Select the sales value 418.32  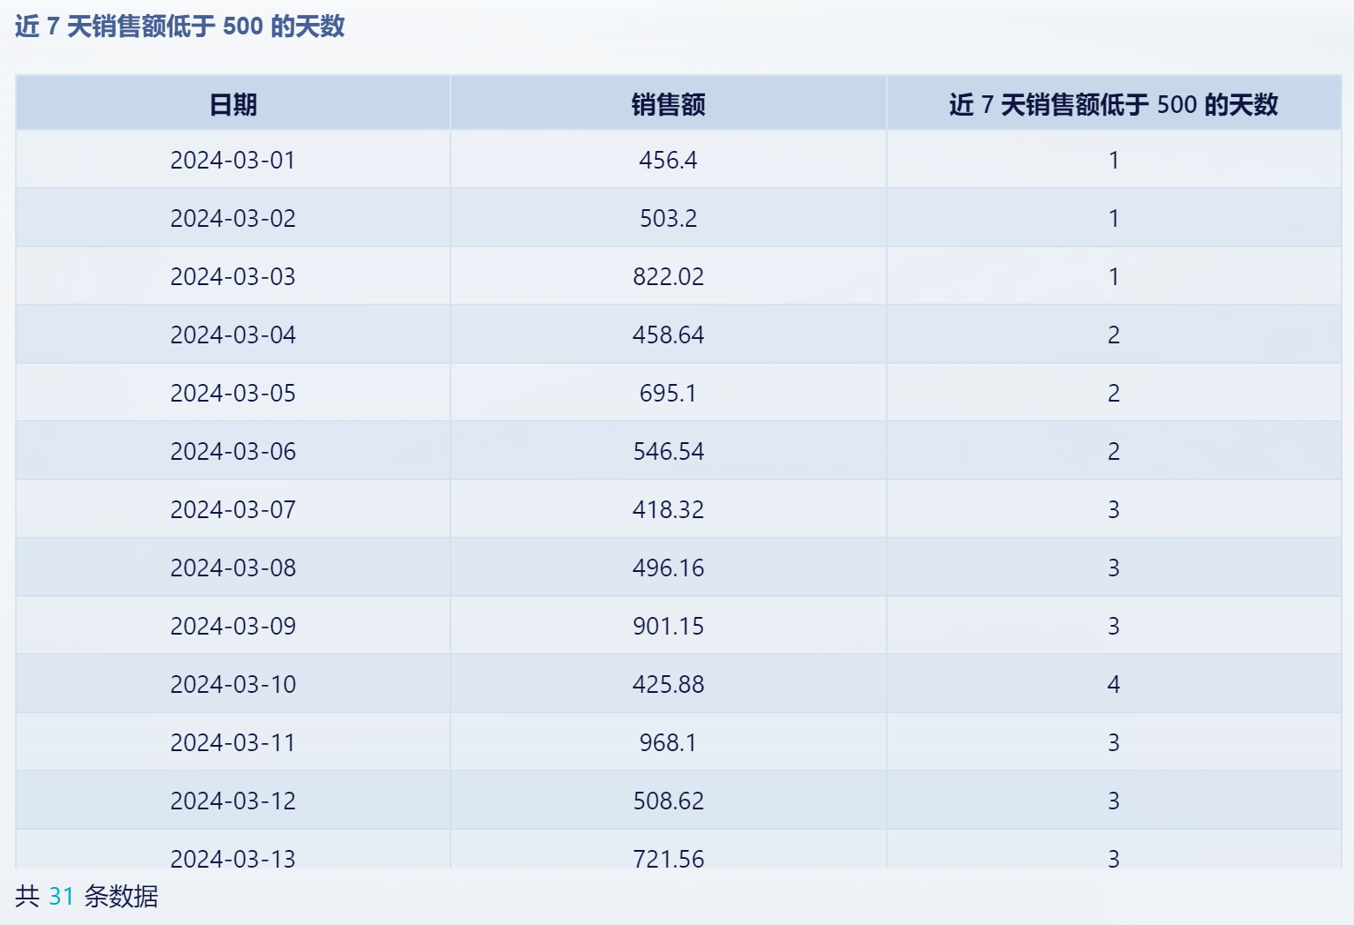669,509
